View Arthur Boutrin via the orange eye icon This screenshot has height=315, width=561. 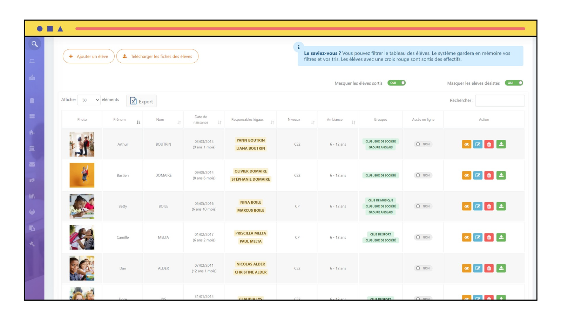coord(466,144)
